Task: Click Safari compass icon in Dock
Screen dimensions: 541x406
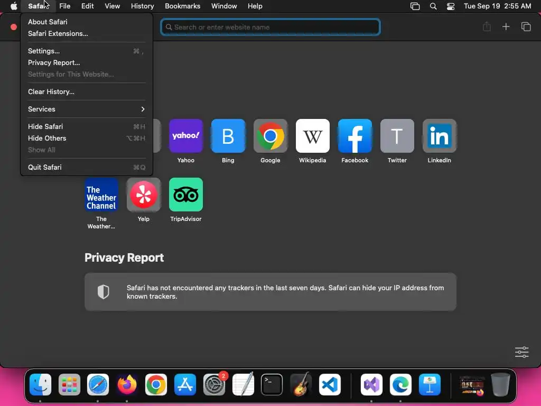Action: coord(98,384)
